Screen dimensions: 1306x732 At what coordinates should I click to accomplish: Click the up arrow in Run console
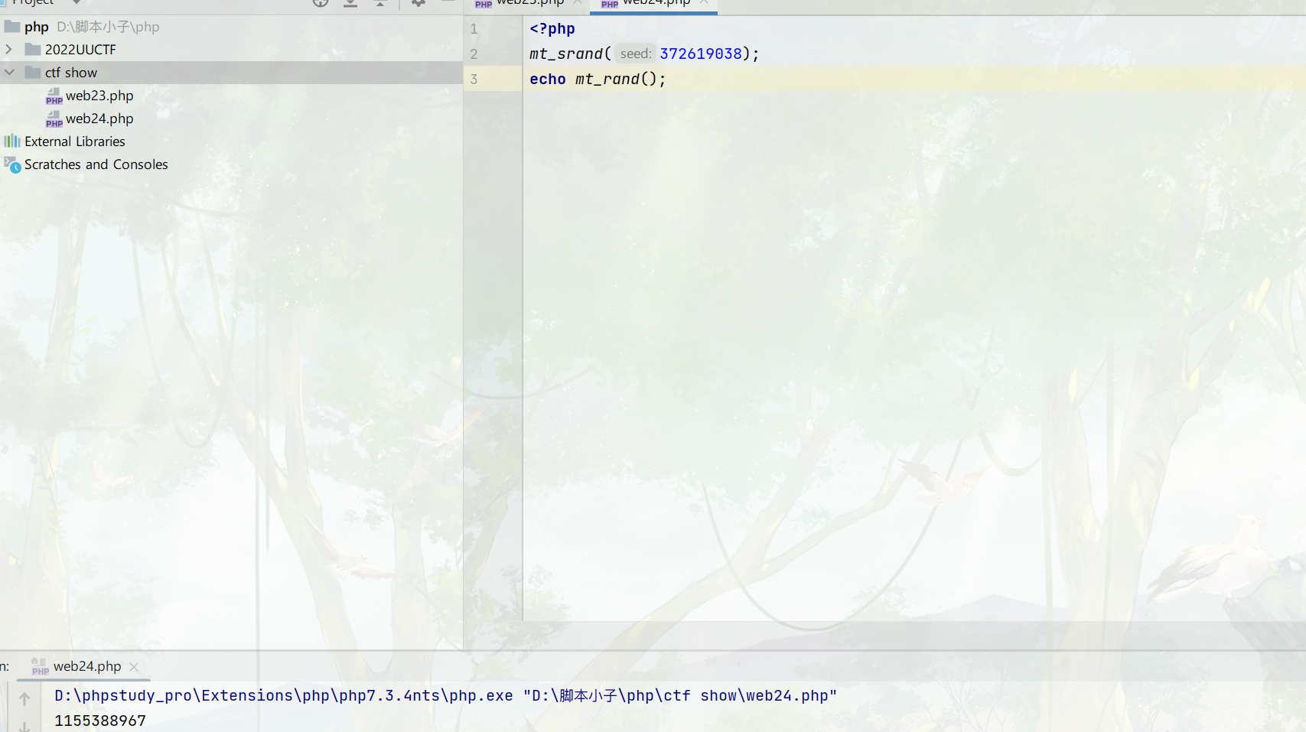[24, 699]
